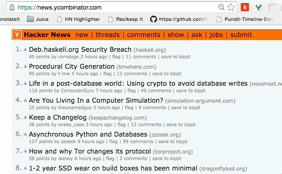Viewport: 282px width, 174px height.
Task: Upvote the Deb.haskell.org Security Breach story
Action: point(25,50)
